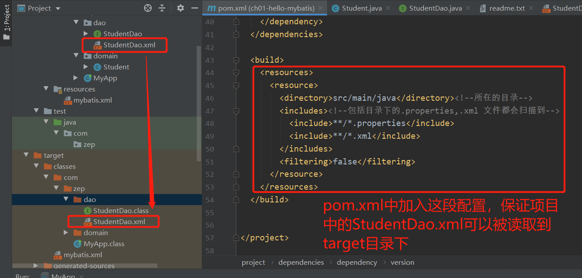Select StudentDao.xml in target dao folder
This screenshot has width=582, height=278.
[119, 221]
